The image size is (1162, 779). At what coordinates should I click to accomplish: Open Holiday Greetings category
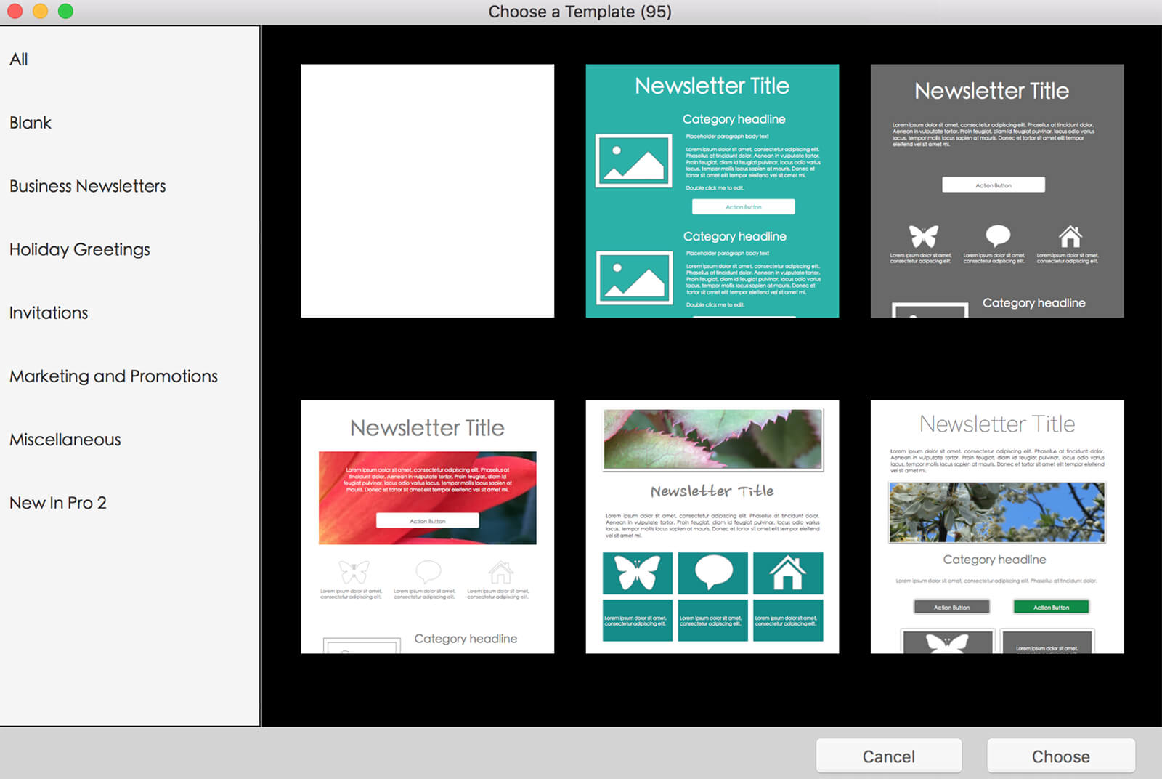[x=80, y=249]
